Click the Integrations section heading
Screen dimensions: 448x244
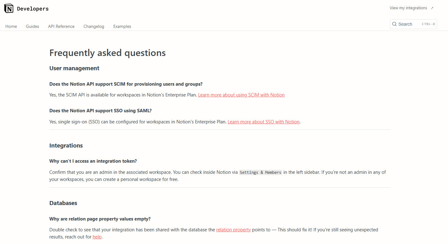(66, 146)
